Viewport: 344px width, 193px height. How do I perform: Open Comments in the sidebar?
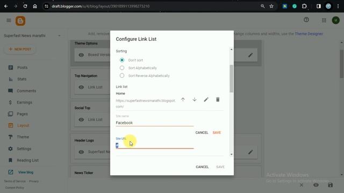(x=26, y=91)
